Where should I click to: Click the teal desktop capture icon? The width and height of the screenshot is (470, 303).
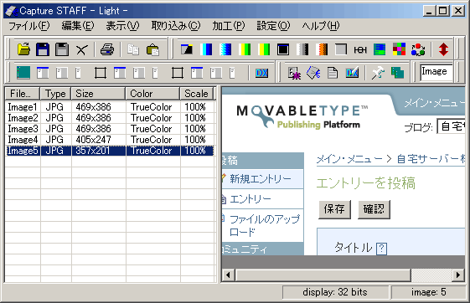(x=23, y=73)
